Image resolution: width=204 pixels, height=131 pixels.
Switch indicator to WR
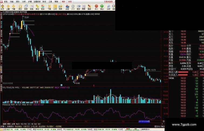point(32,124)
